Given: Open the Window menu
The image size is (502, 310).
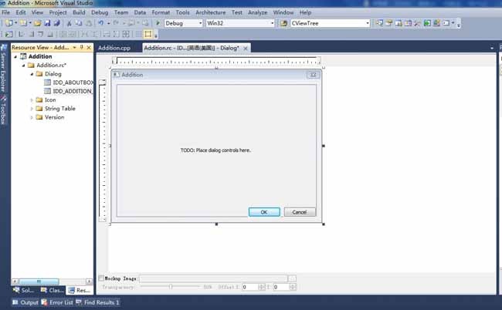Looking at the screenshot, I should (x=283, y=12).
